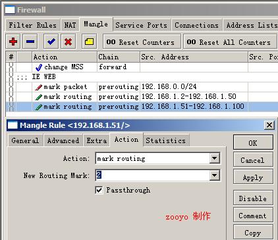Select the Mangle tab
This screenshot has width=278, height=240.
click(96, 24)
